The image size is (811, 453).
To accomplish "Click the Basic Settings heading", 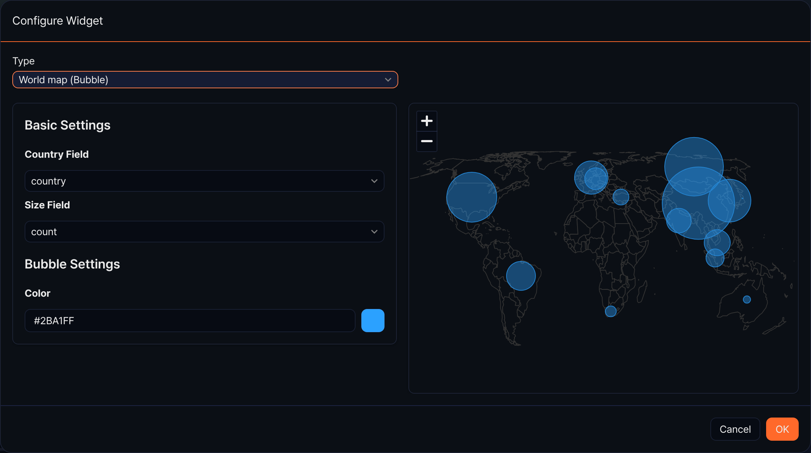I will [x=67, y=125].
